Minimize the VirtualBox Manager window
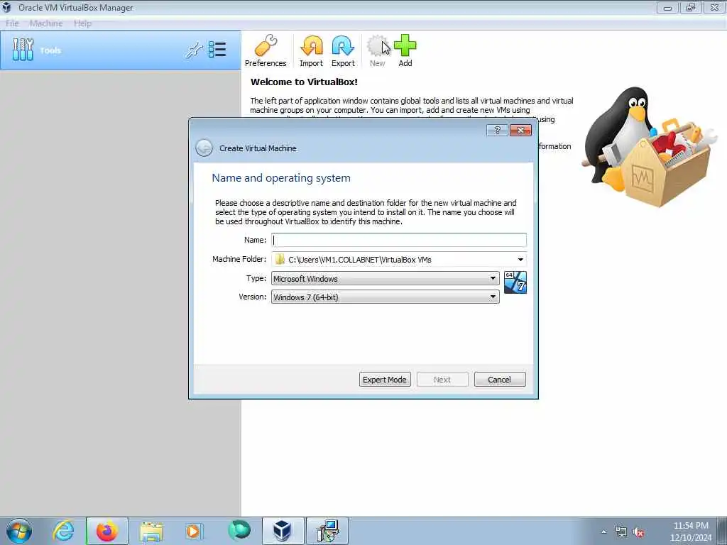Image resolution: width=727 pixels, height=545 pixels. tap(667, 7)
